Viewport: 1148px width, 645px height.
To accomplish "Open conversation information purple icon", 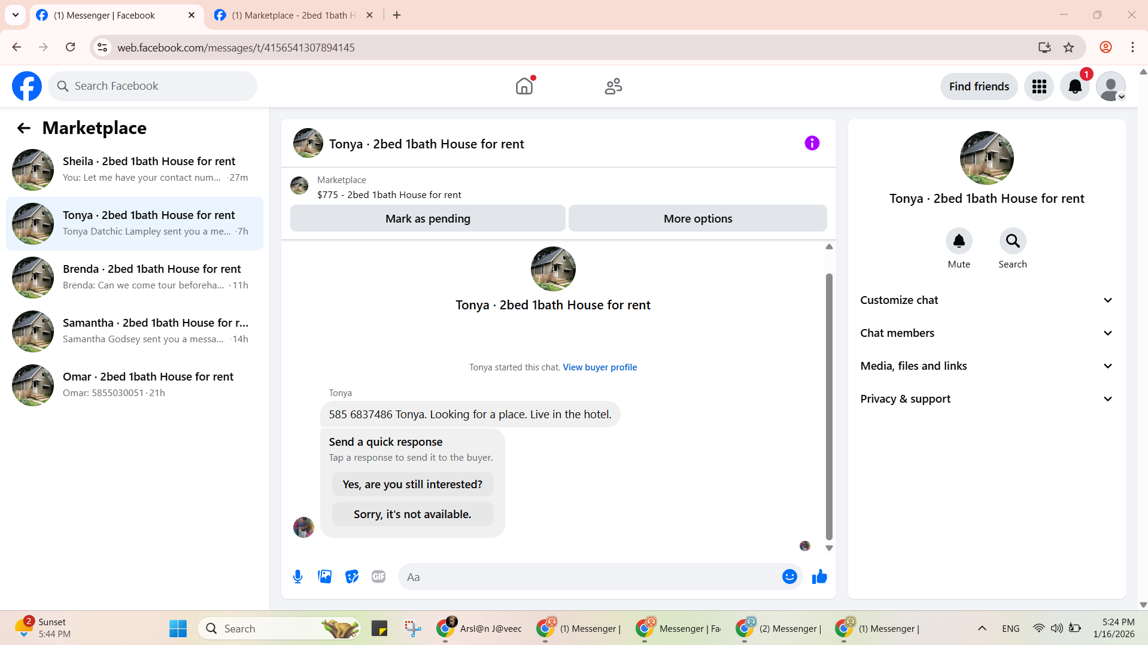I will click(812, 143).
